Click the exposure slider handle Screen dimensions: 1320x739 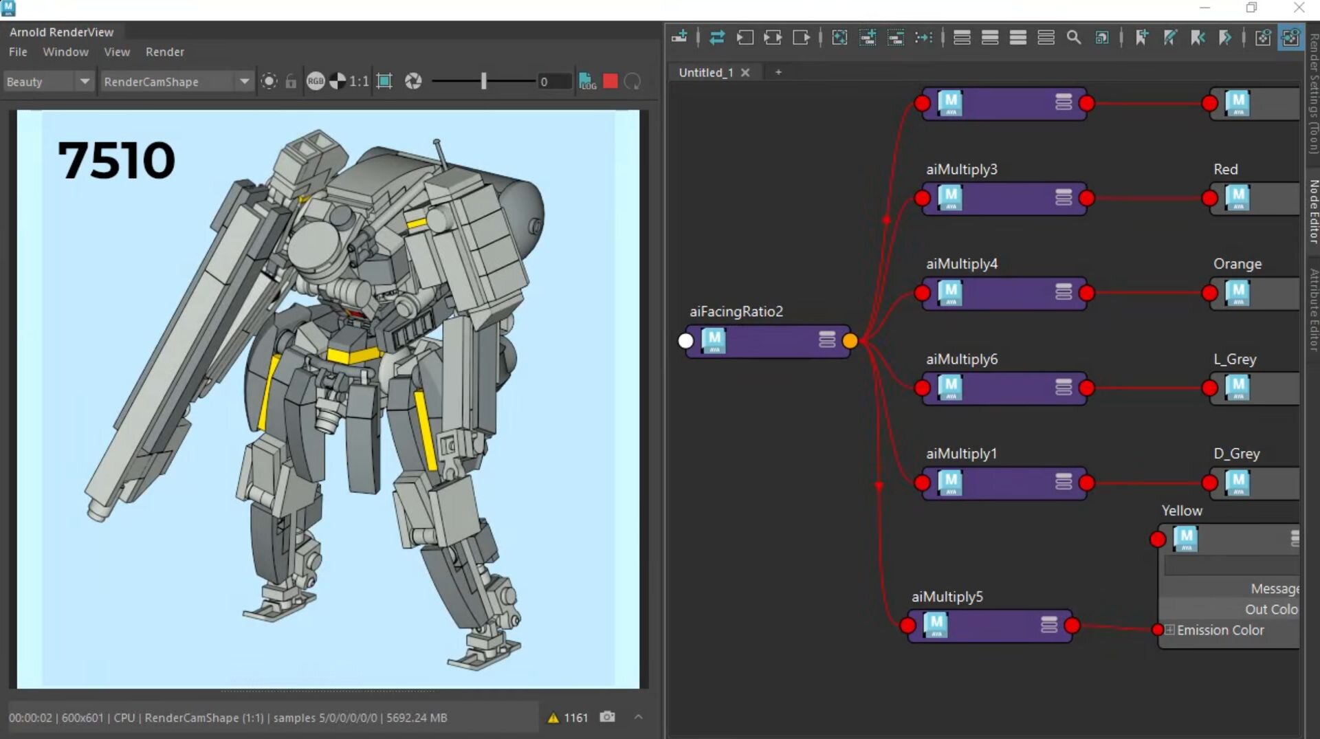click(x=483, y=81)
